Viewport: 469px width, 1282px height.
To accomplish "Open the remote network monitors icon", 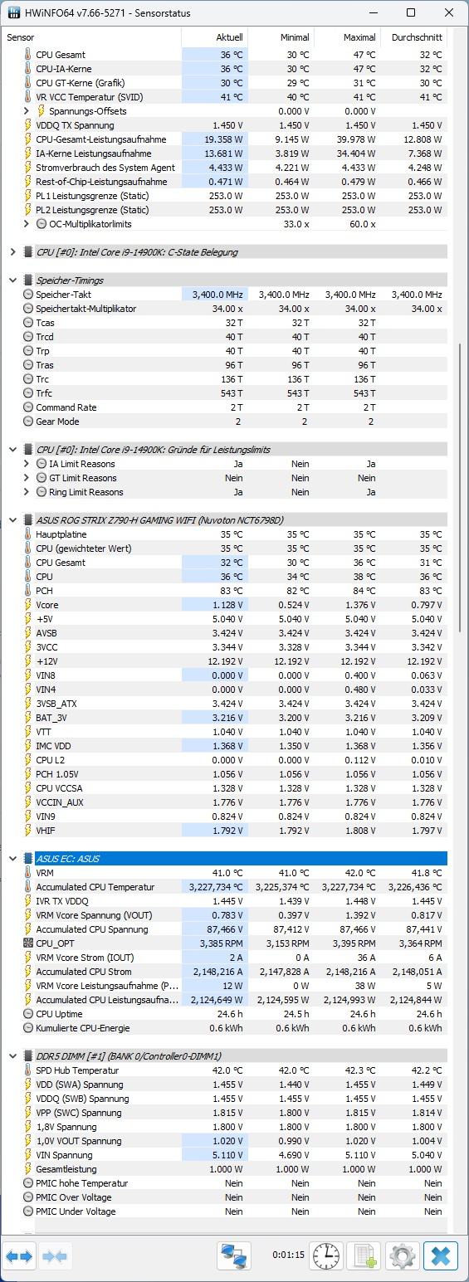I will point(234,1255).
